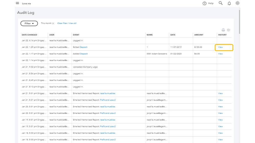View history for Edited Deposit row
The height and width of the screenshot is (143, 255).
click(220, 47)
